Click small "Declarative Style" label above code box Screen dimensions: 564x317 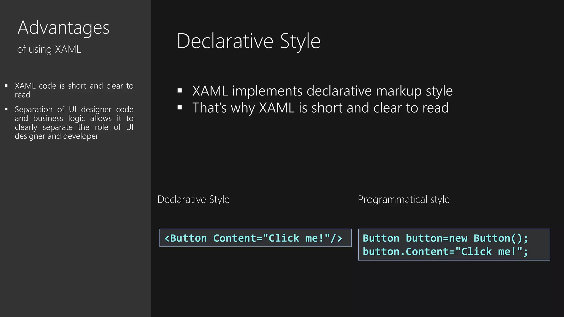click(193, 200)
